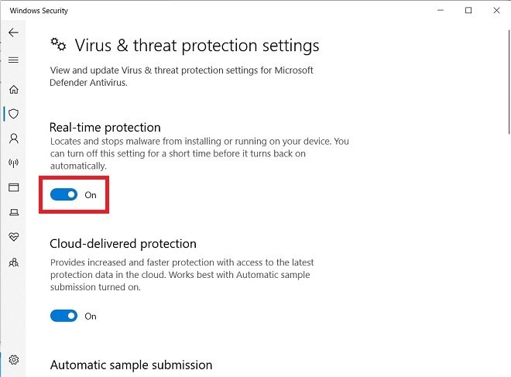Open Family options icon
The height and width of the screenshot is (377, 511).
[14, 262]
